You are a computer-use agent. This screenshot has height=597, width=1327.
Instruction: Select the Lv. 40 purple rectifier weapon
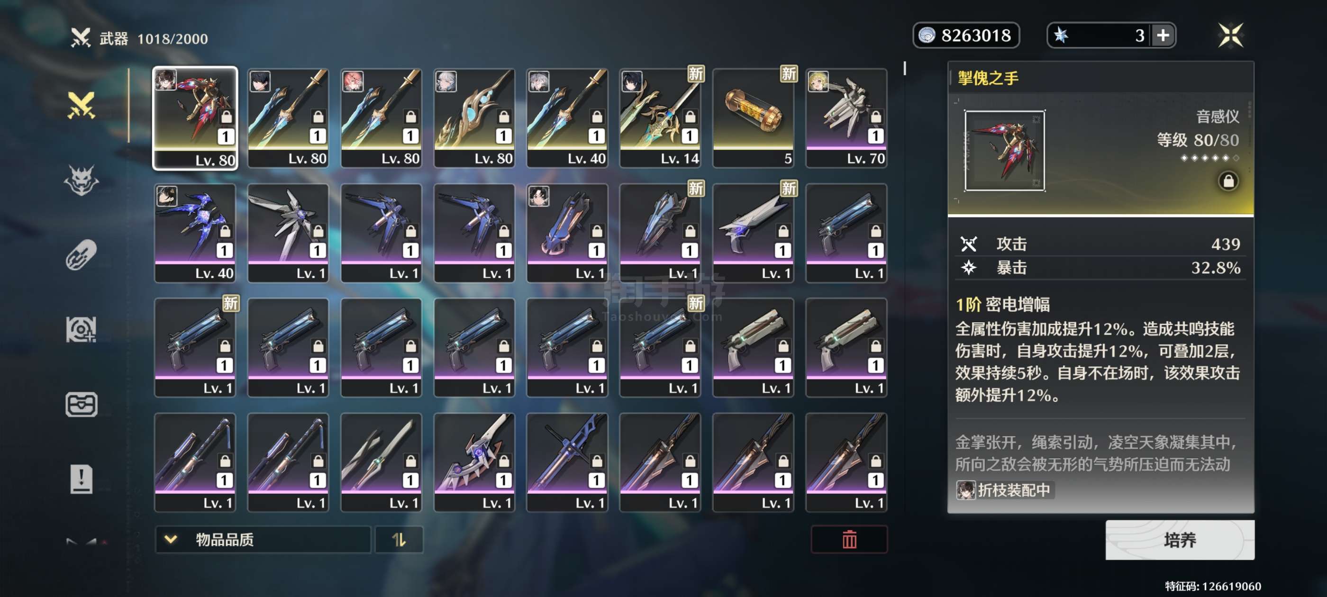click(195, 233)
